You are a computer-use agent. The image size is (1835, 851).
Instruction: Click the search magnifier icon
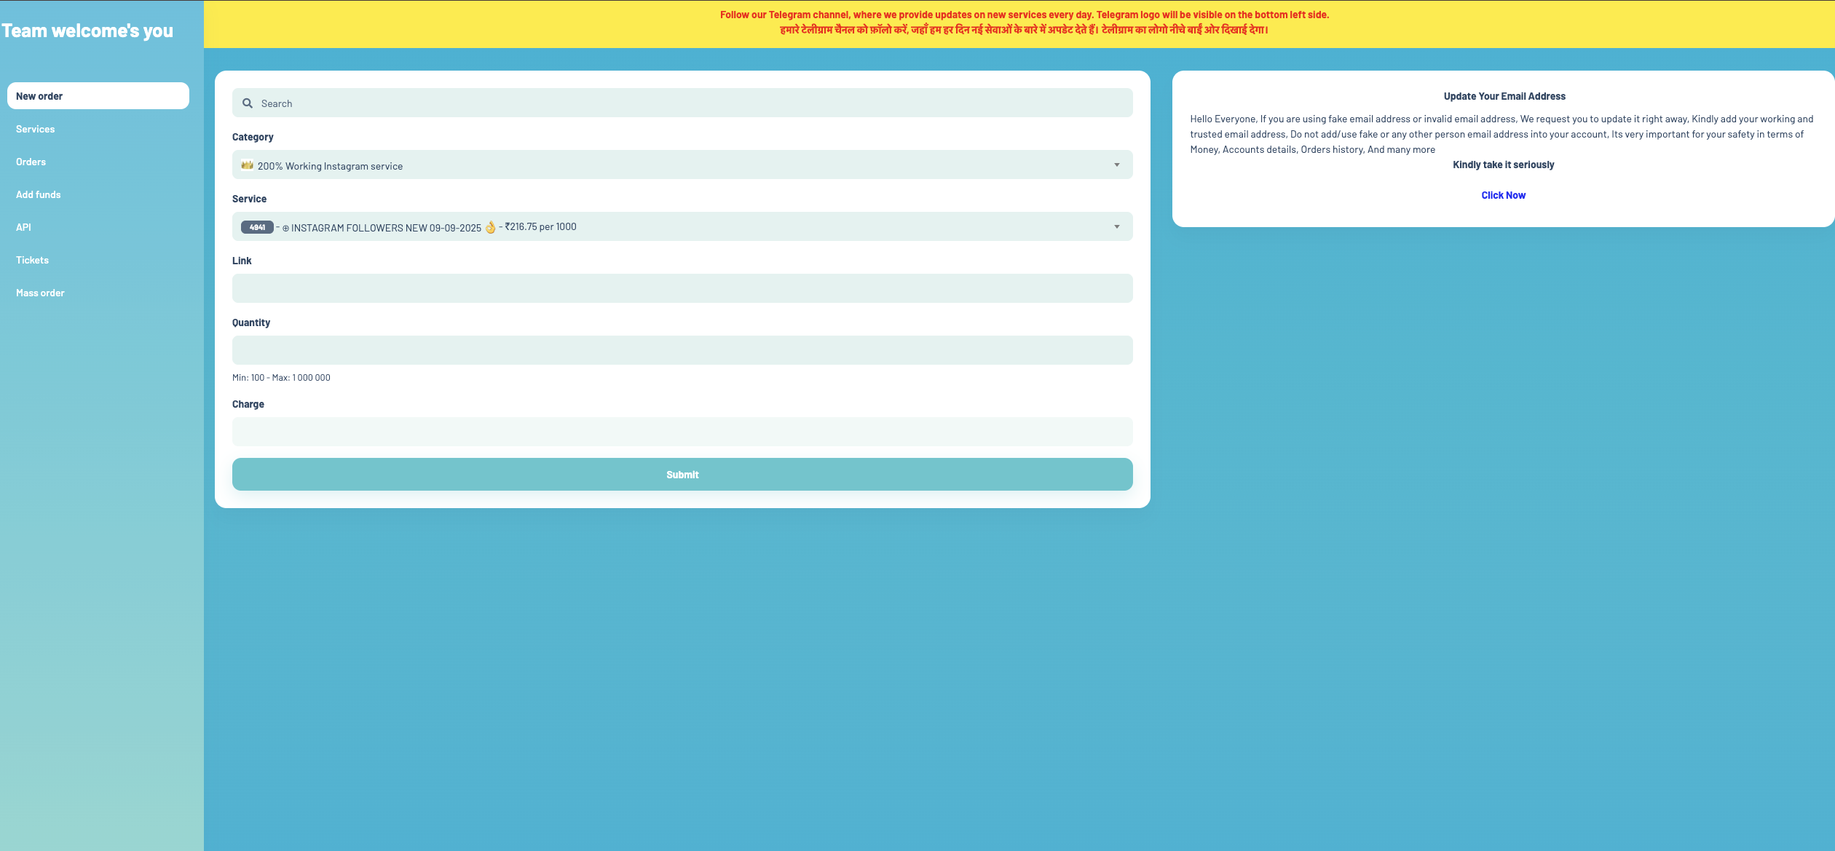(248, 103)
